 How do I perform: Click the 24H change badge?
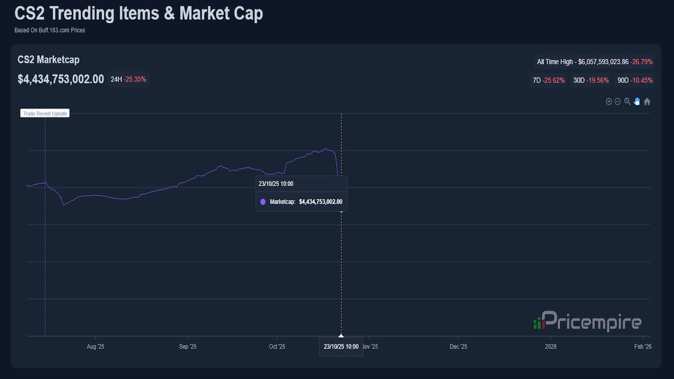click(x=128, y=79)
